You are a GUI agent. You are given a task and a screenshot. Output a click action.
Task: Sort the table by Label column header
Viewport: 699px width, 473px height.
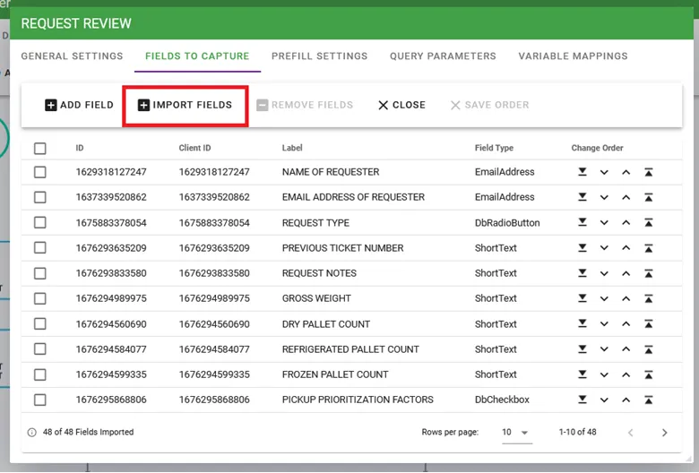[x=292, y=149]
